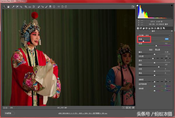Switch to the Lens Corrections panel tab
This screenshot has height=118, width=175.
152,28
